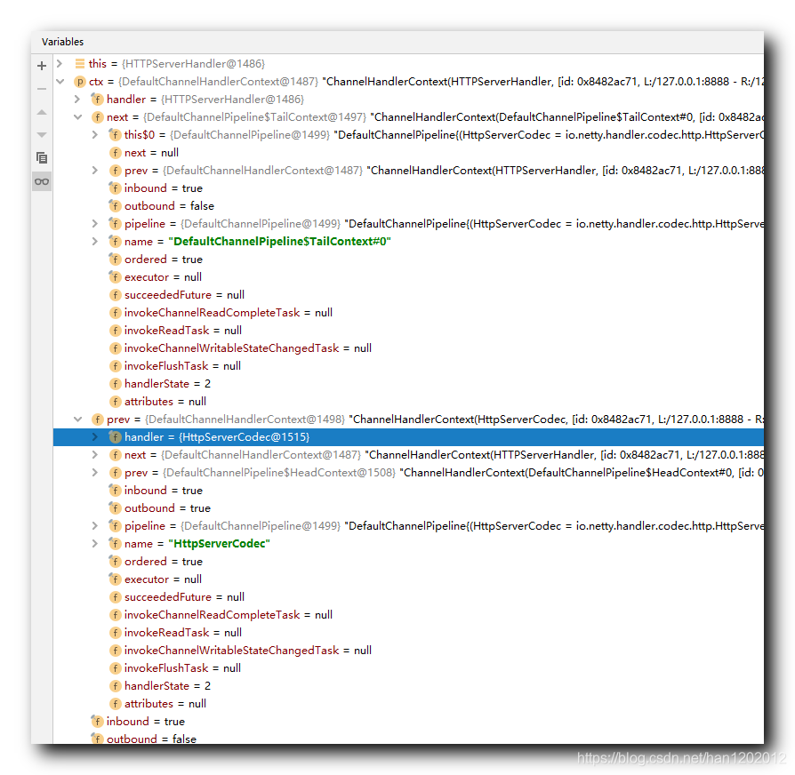Select 'outbound = false' under TailContext
This screenshot has width=795, height=775.
click(408, 206)
